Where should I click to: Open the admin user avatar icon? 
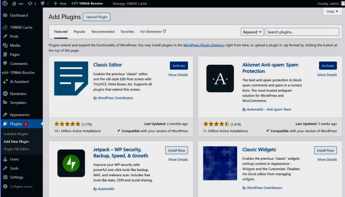pyautogui.click(x=343, y=4)
